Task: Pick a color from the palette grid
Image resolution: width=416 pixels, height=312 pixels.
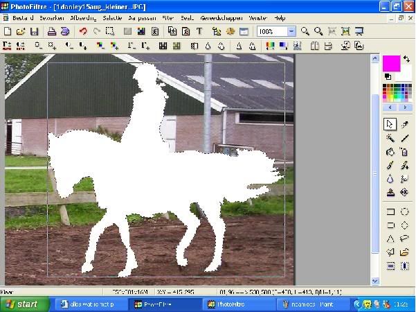Action: coord(397,93)
